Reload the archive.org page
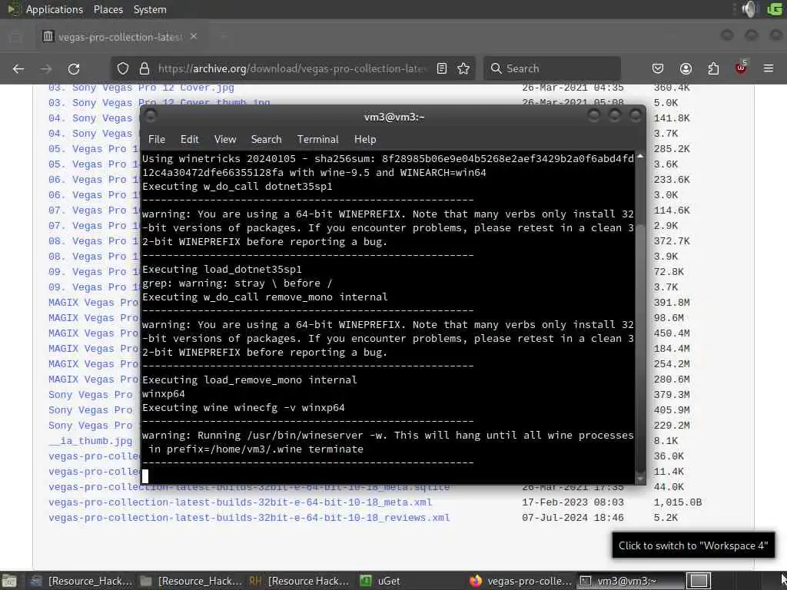Screen dimensions: 787x590 click(74, 68)
